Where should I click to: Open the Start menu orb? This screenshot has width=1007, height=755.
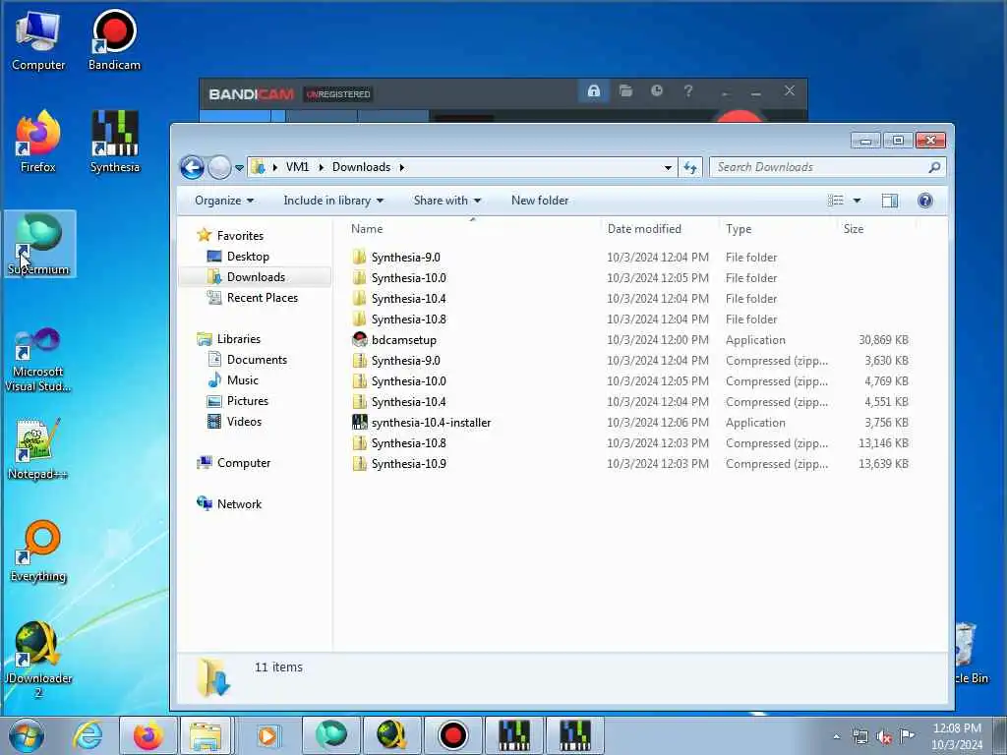(x=27, y=735)
